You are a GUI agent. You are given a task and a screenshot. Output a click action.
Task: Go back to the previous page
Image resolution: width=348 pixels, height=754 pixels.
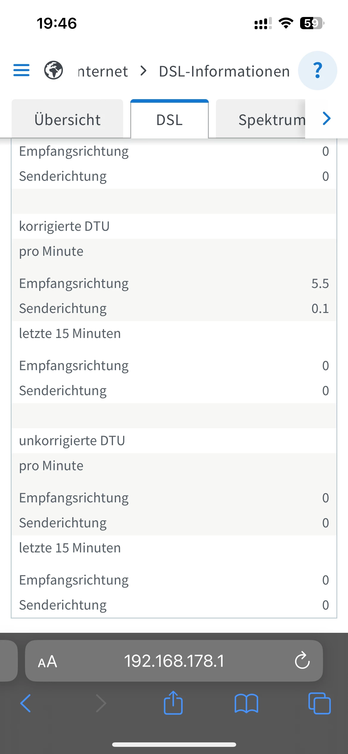tap(26, 703)
